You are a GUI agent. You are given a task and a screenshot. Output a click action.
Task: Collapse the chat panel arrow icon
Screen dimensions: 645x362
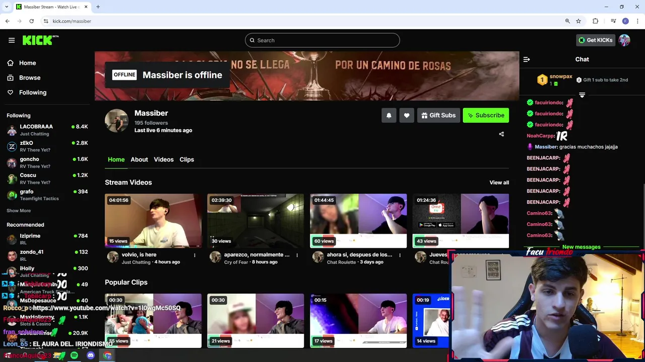[527, 59]
